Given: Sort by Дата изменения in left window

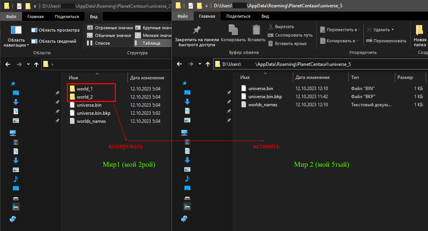Looking at the screenshot, I should coord(147,77).
